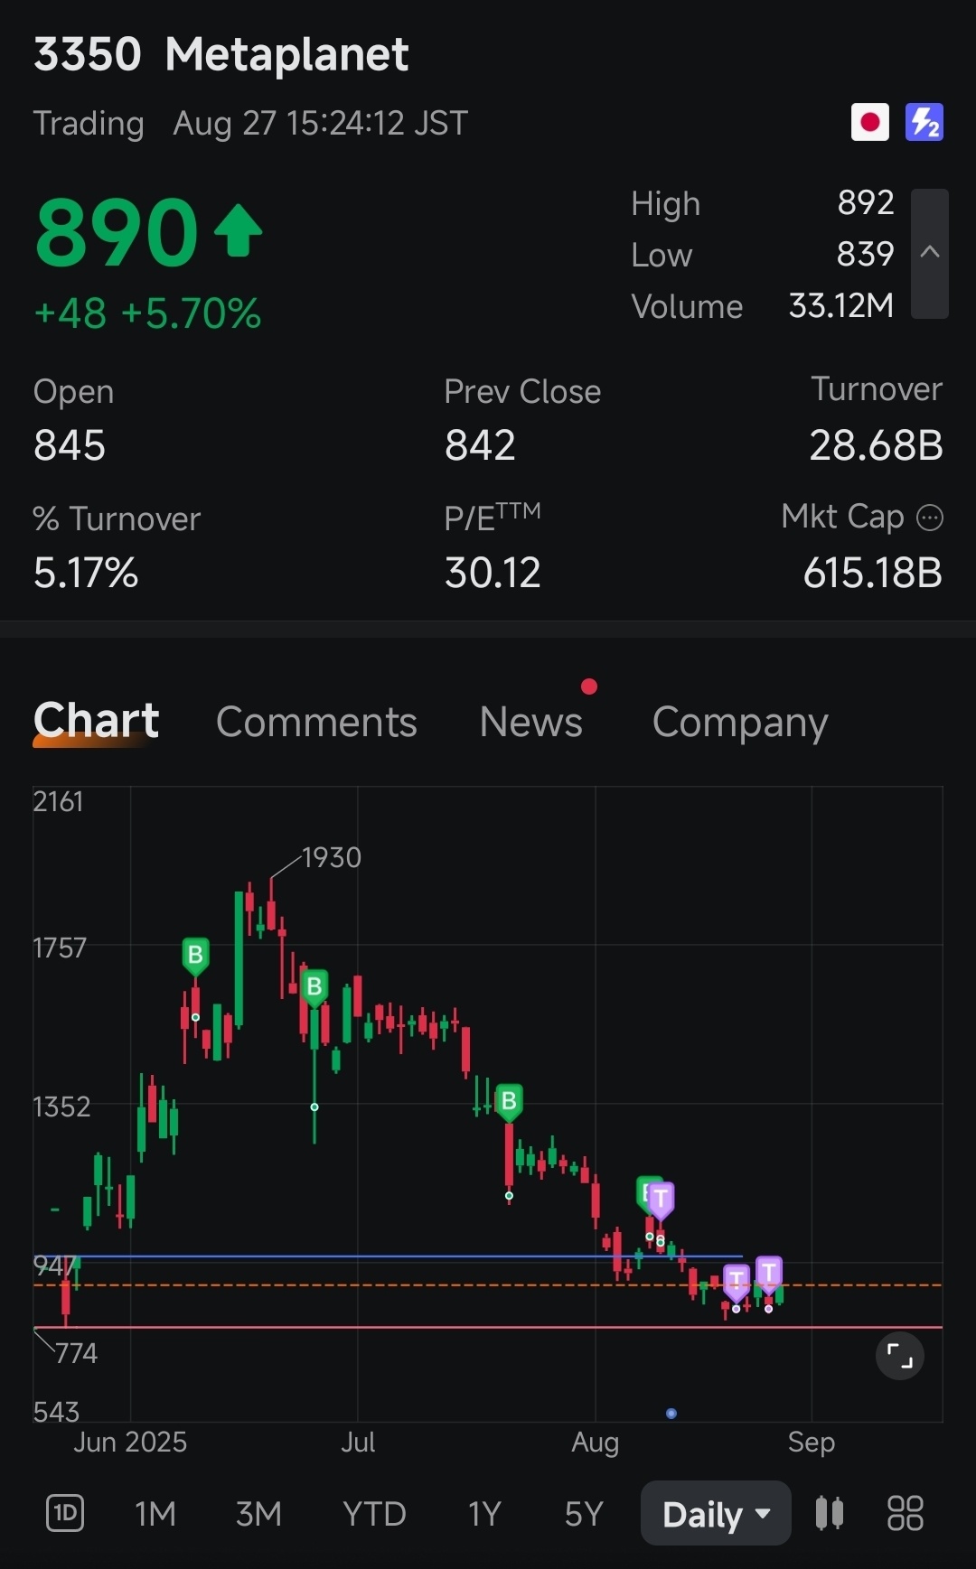Tap the Jun 2025 x-axis label
This screenshot has width=976, height=1569.
130,1442
